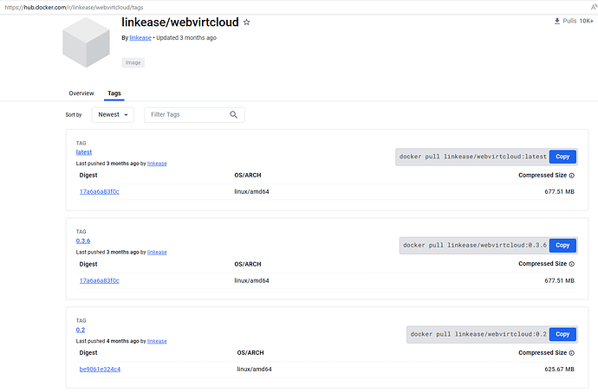
Task: Click the star icon beside linkease/webvirtcloud
Action: pos(247,22)
